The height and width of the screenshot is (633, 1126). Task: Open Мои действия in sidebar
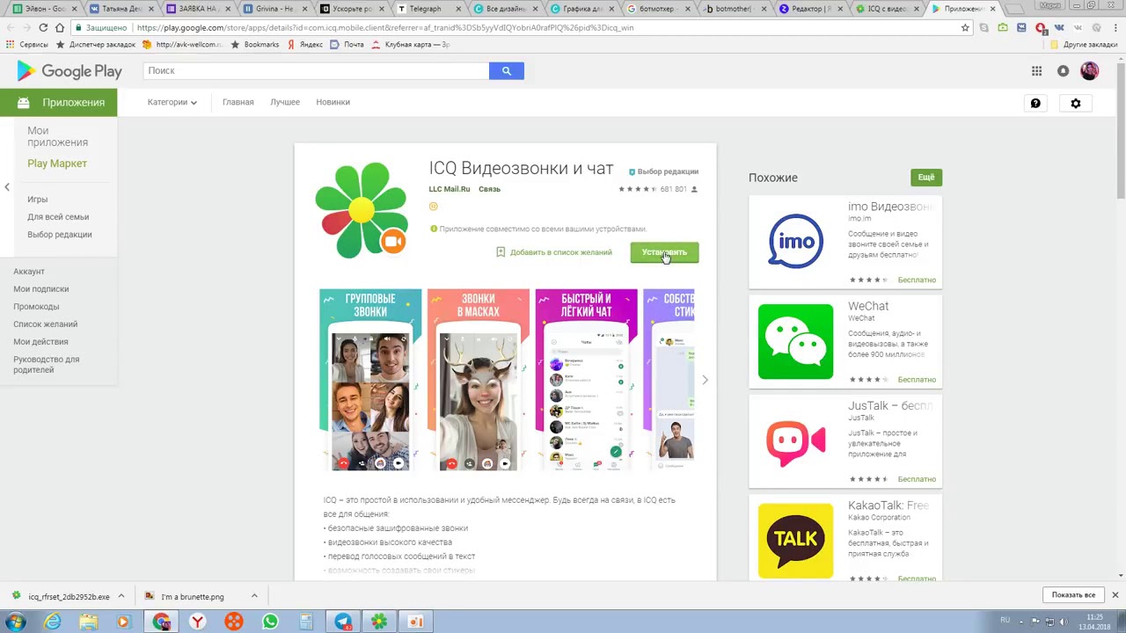click(40, 342)
